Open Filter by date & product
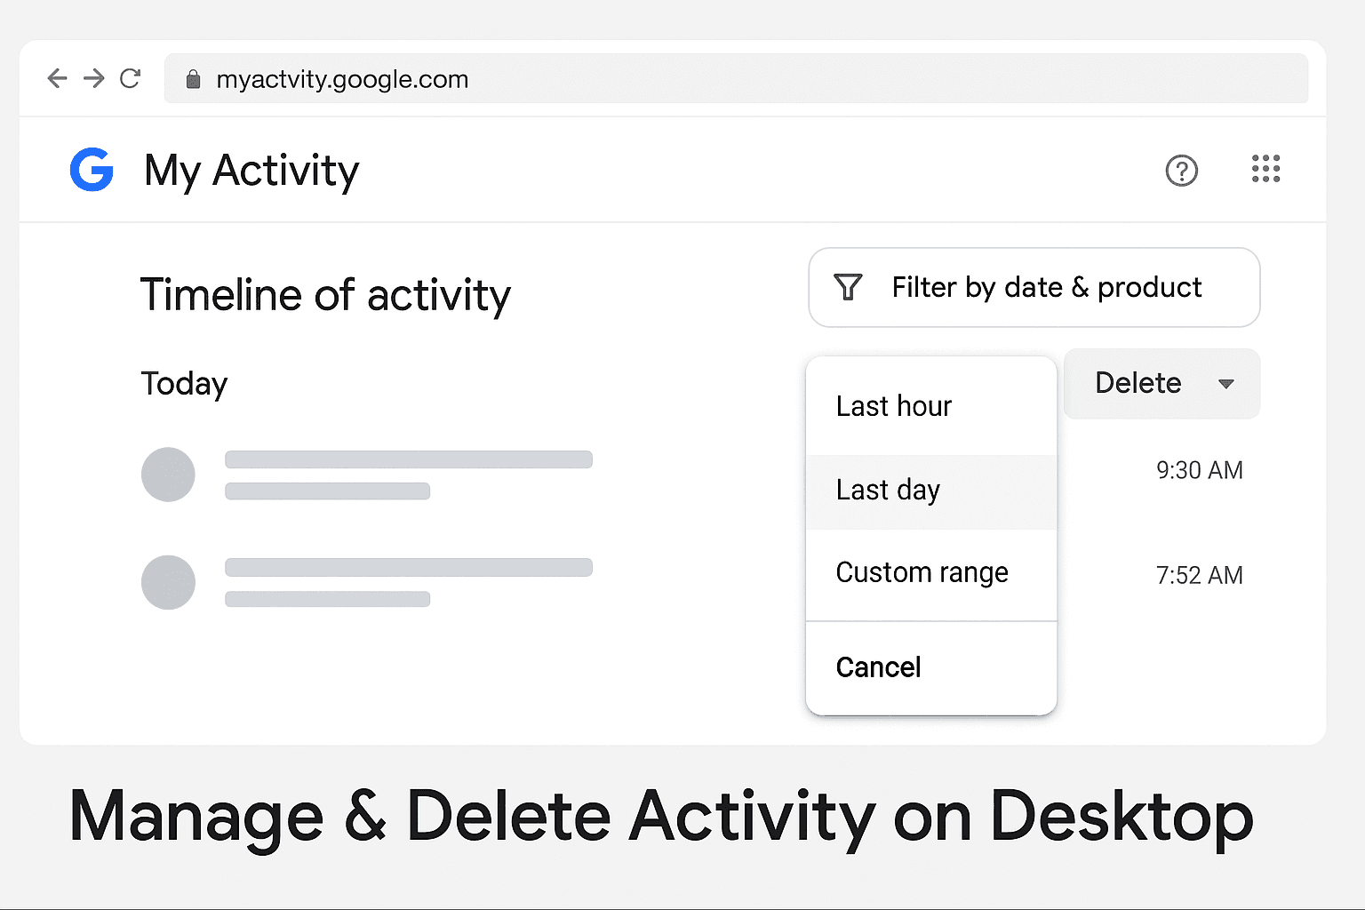The image size is (1365, 910). 1046,287
